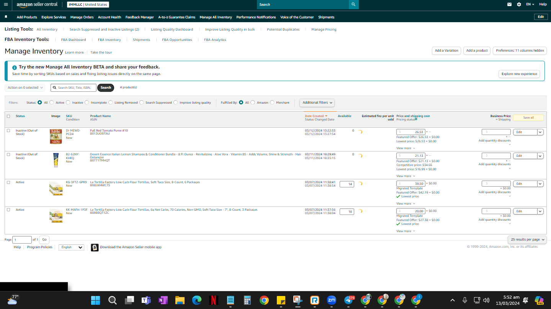The image size is (551, 309).
Task: Switch to the Manage Pricing tab
Action: point(324,29)
